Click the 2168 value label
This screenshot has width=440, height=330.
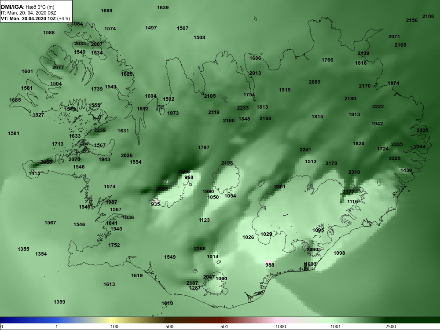[400, 45]
